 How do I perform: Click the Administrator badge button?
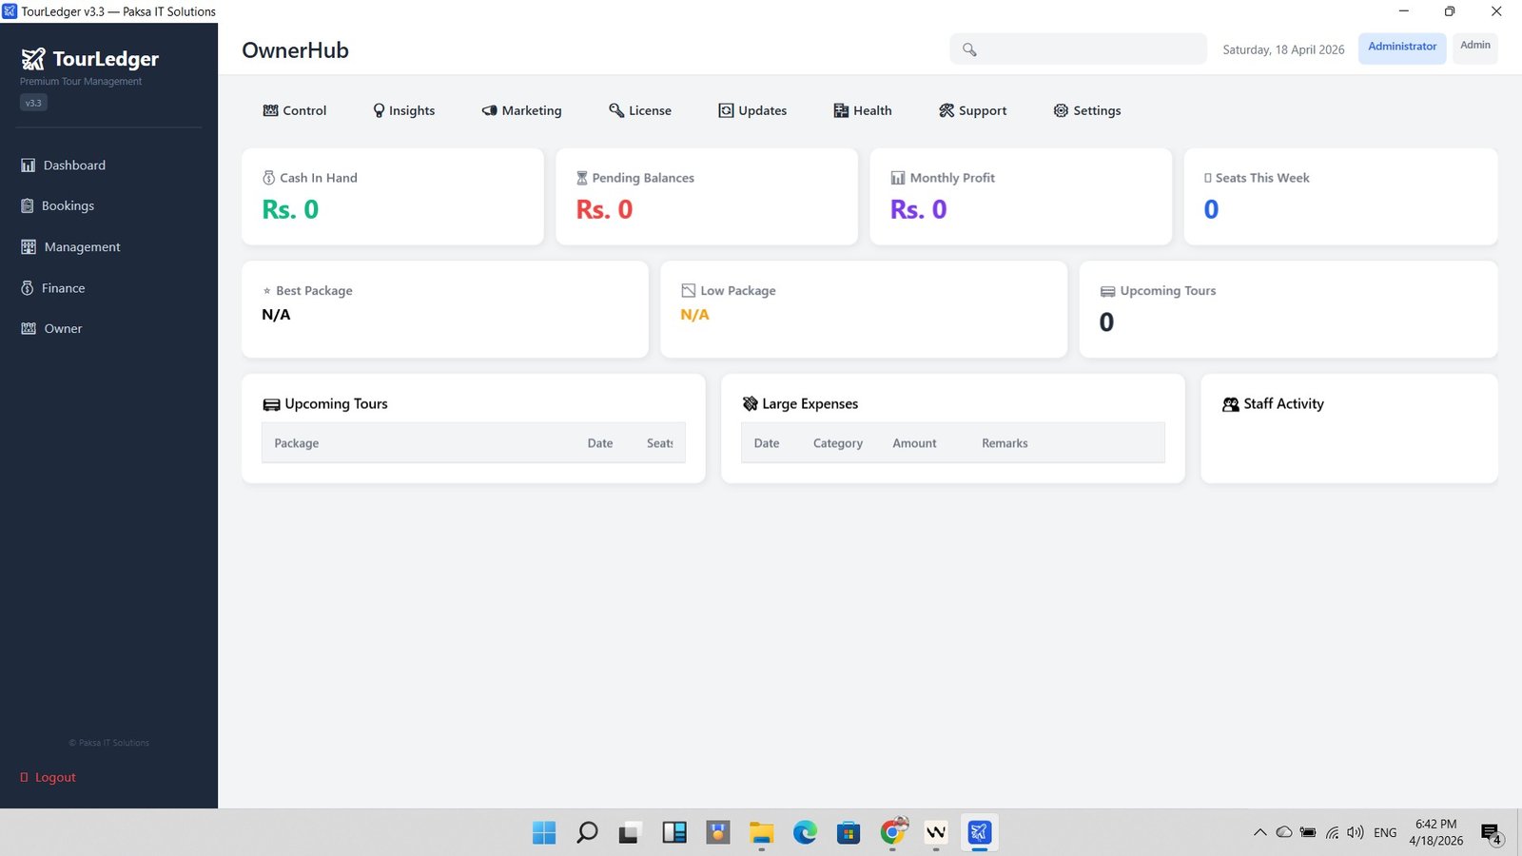tap(1401, 47)
